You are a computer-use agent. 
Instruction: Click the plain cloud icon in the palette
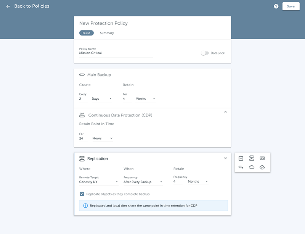point(252,167)
